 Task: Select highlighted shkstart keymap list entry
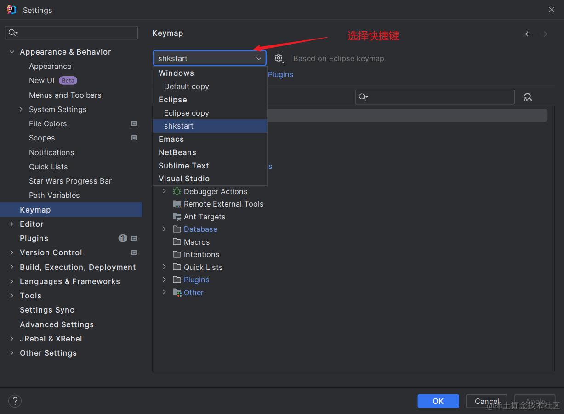pos(210,126)
